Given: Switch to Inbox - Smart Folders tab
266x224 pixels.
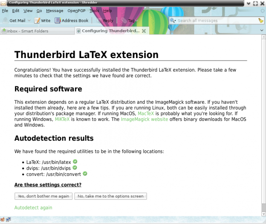Looking at the screenshot, I should coord(38,31).
